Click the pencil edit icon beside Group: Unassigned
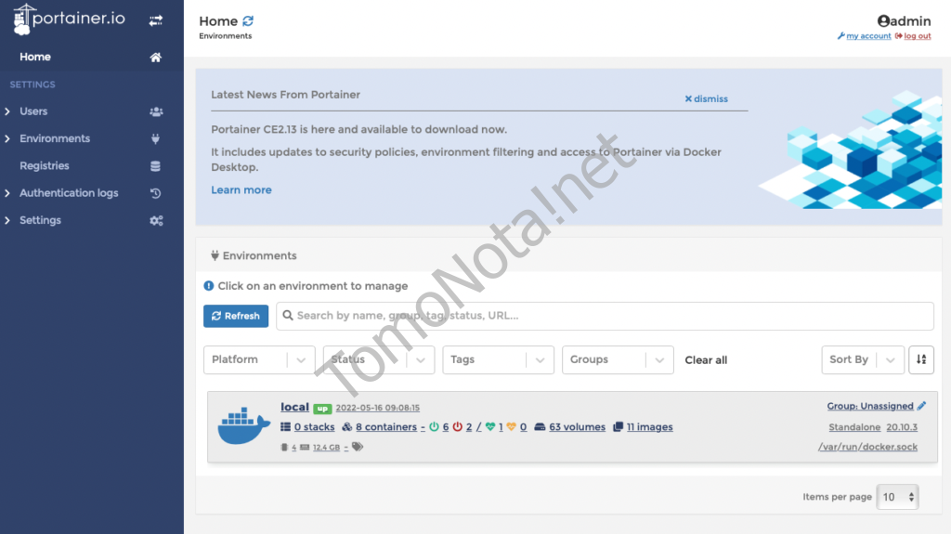This screenshot has height=534, width=951. (921, 406)
